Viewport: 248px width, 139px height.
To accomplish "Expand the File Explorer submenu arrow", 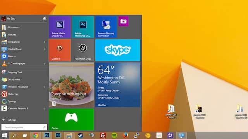I will point(45,42).
